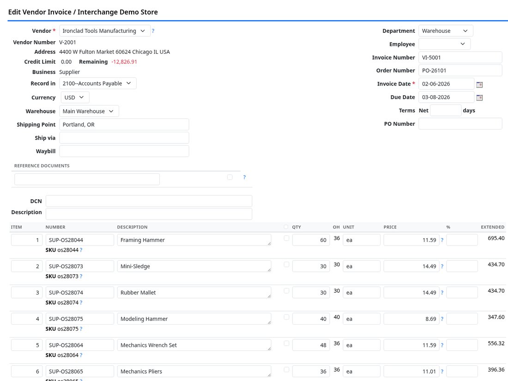Click the Waybill field
Viewport: 508px width, 381px height.
click(x=124, y=151)
